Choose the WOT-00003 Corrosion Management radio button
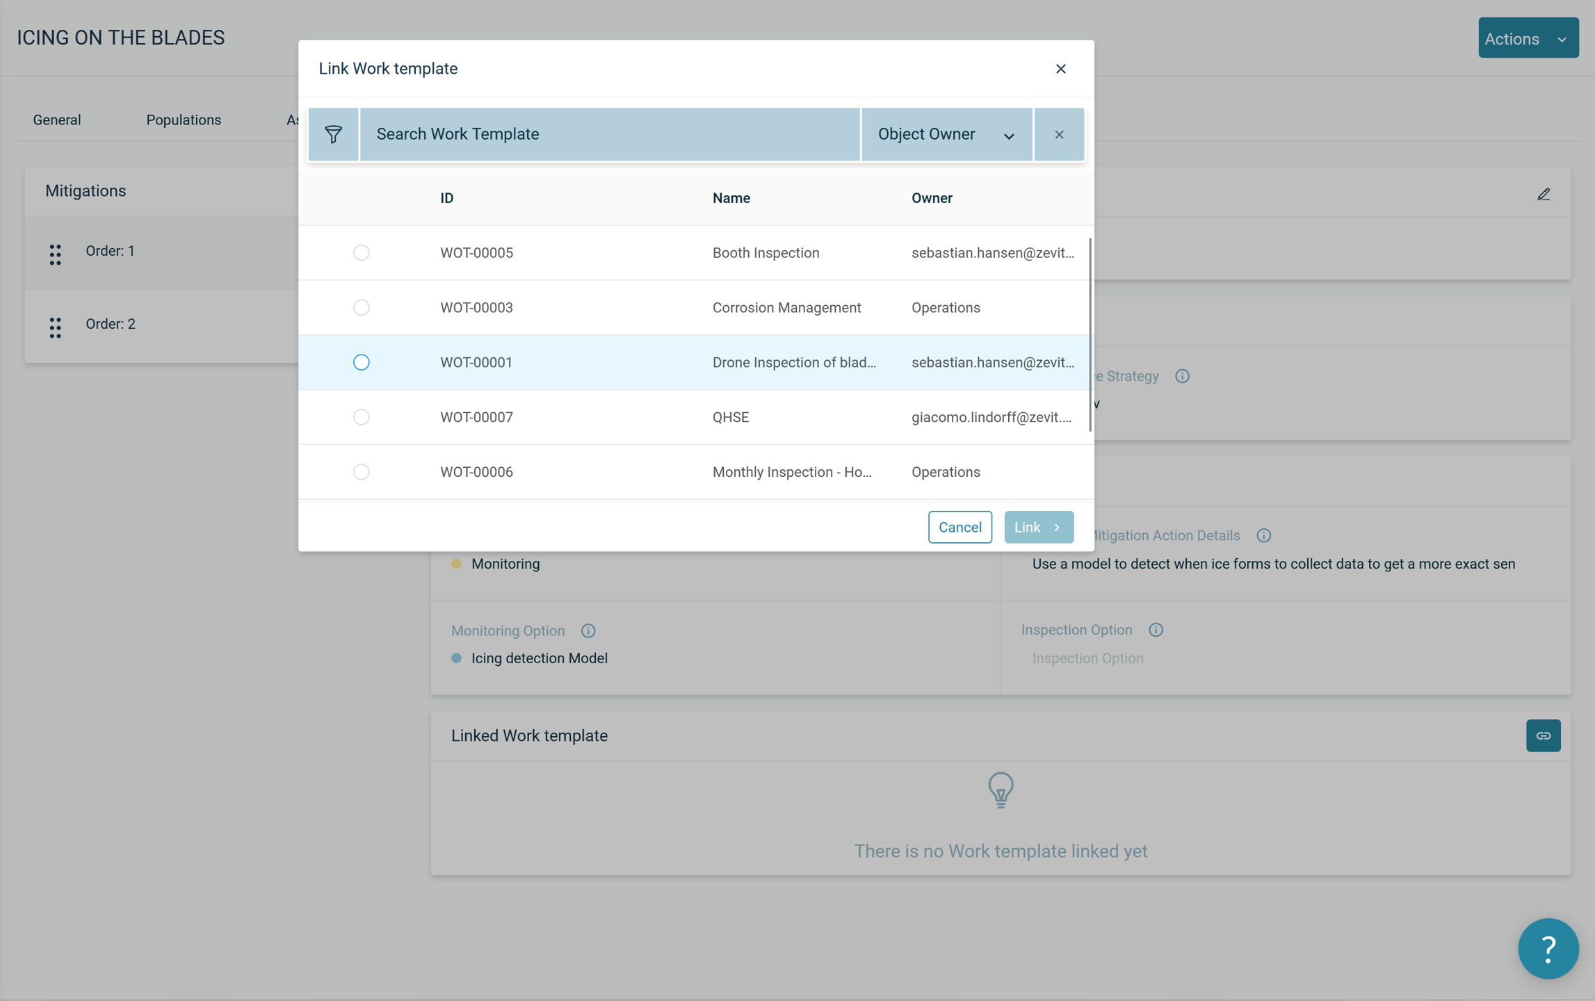Viewport: 1595px width, 1001px height. [361, 307]
